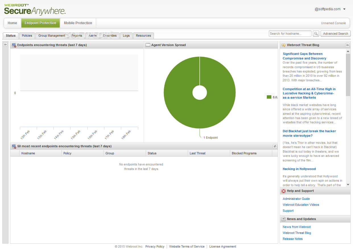The width and height of the screenshot is (353, 249).
Task: Open the Policies tab
Action: tap(27, 36)
